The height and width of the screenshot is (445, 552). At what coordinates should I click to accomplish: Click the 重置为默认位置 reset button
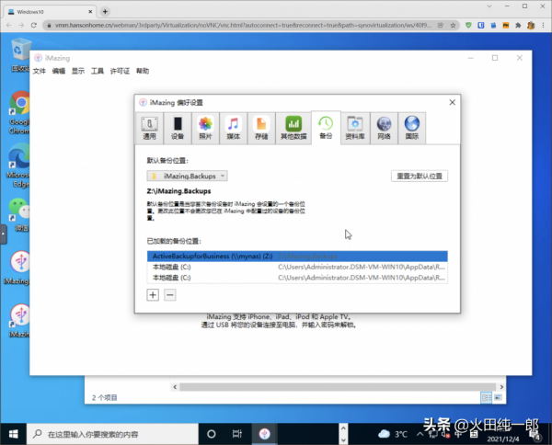[x=420, y=176]
